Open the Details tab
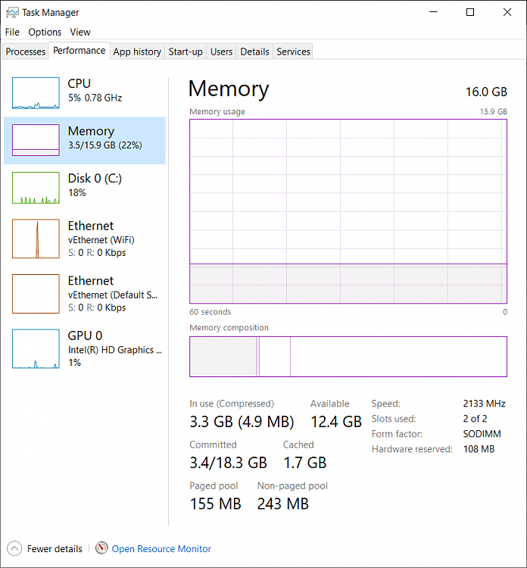Viewport: 527px width, 568px height. coord(254,51)
